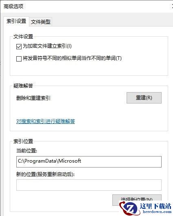
Task: Open the 对搜索和索引进行疑难解答 link
Action: tap(46, 121)
